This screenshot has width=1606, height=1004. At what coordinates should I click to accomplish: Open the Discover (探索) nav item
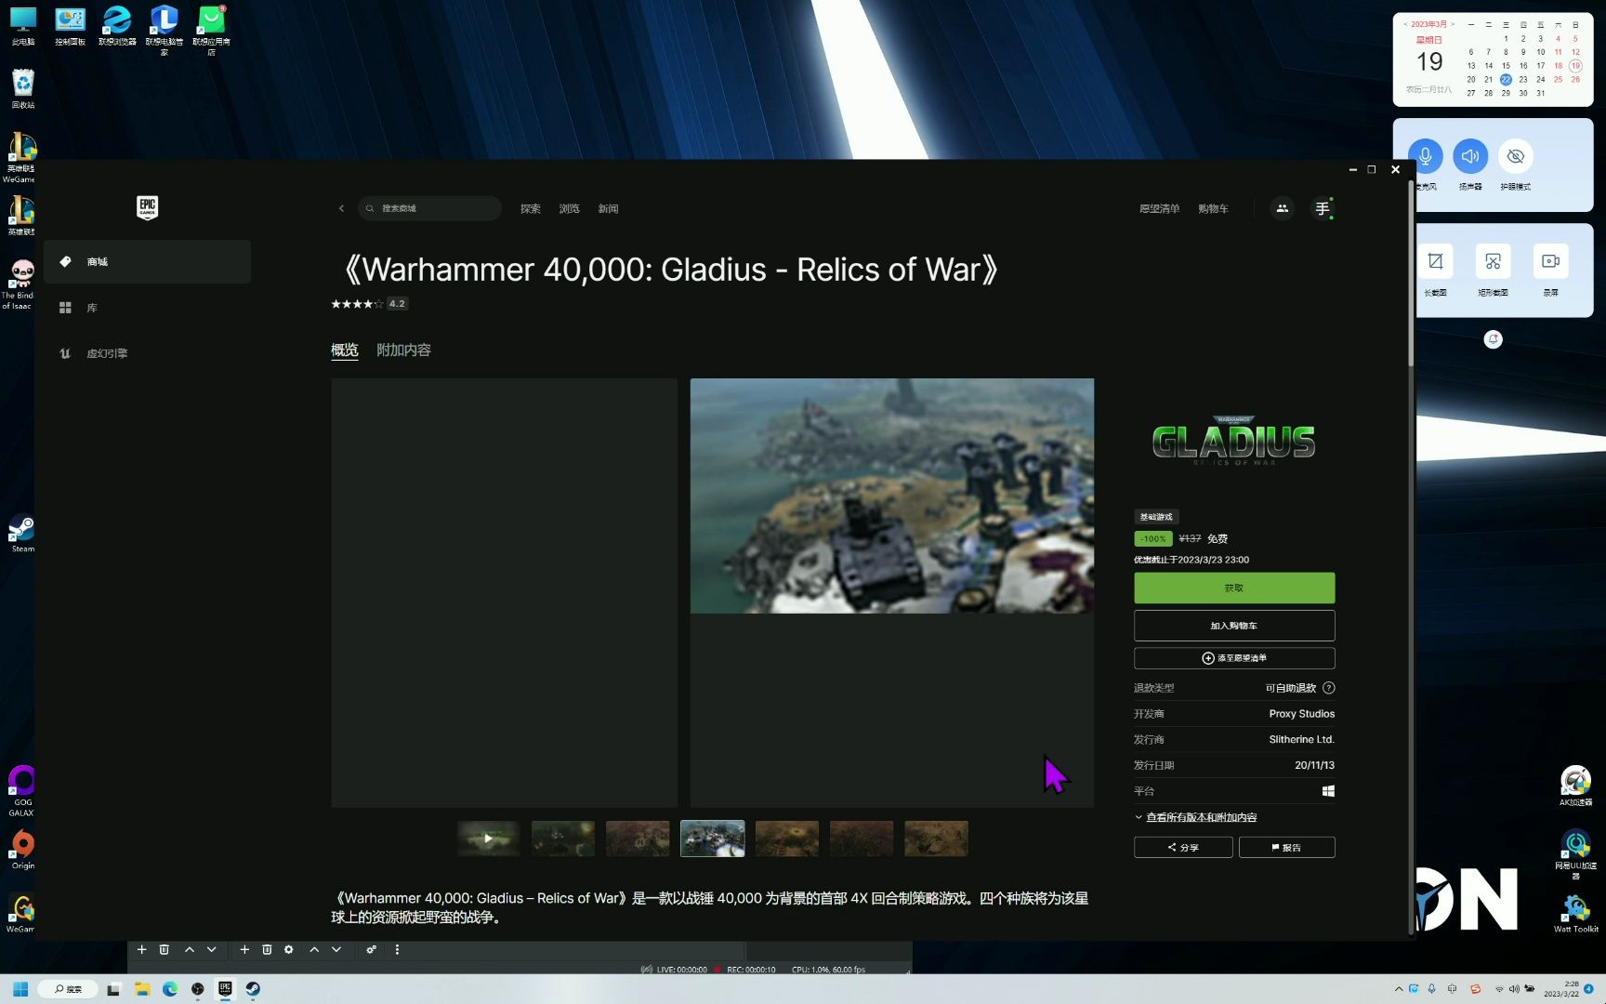(531, 208)
